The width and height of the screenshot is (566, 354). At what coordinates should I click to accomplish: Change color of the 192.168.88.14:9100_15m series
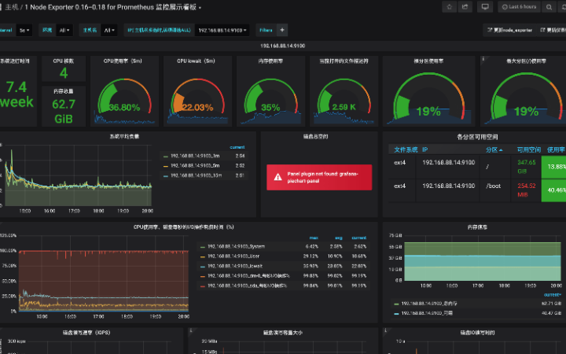[166, 176]
